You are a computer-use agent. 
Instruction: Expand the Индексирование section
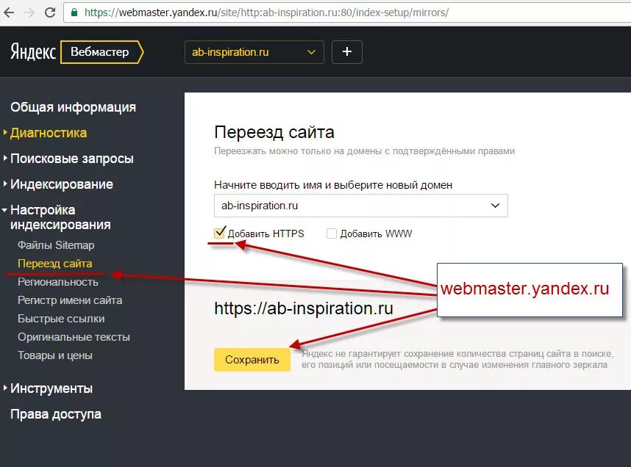click(x=62, y=184)
